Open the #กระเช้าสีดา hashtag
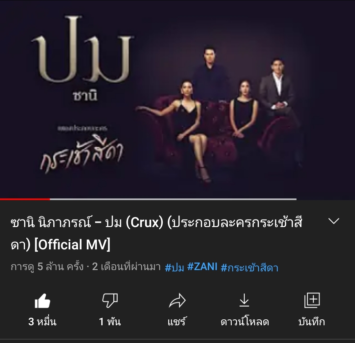Image resolution: width=355 pixels, height=343 pixels. click(x=249, y=267)
